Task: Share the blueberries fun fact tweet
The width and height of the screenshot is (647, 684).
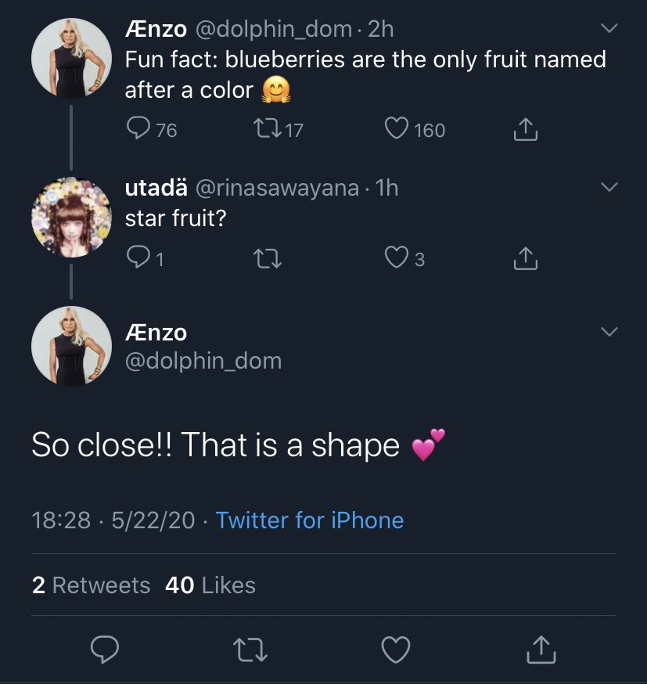Action: click(x=526, y=129)
